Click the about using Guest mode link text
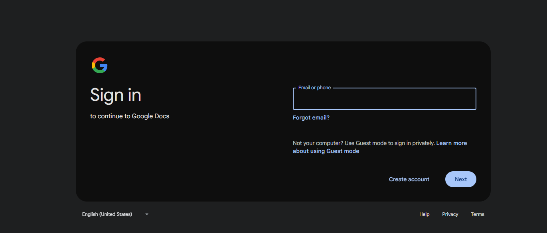This screenshot has height=233, width=547. [326, 151]
